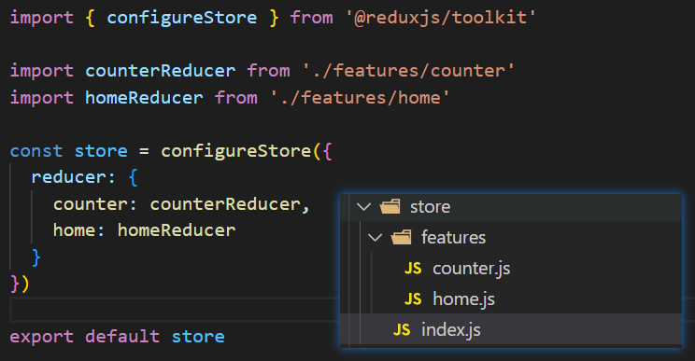This screenshot has width=695, height=361.
Task: Place cursor on the highlighted empty line
Action: [175, 310]
